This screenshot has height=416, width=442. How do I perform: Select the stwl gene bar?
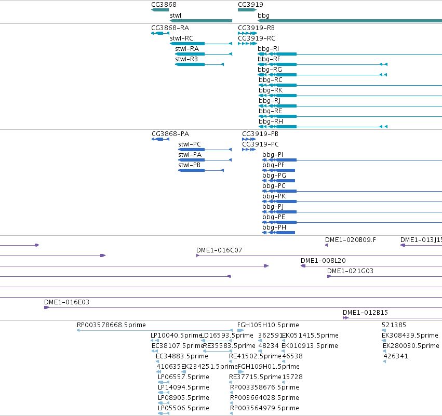click(x=201, y=21)
